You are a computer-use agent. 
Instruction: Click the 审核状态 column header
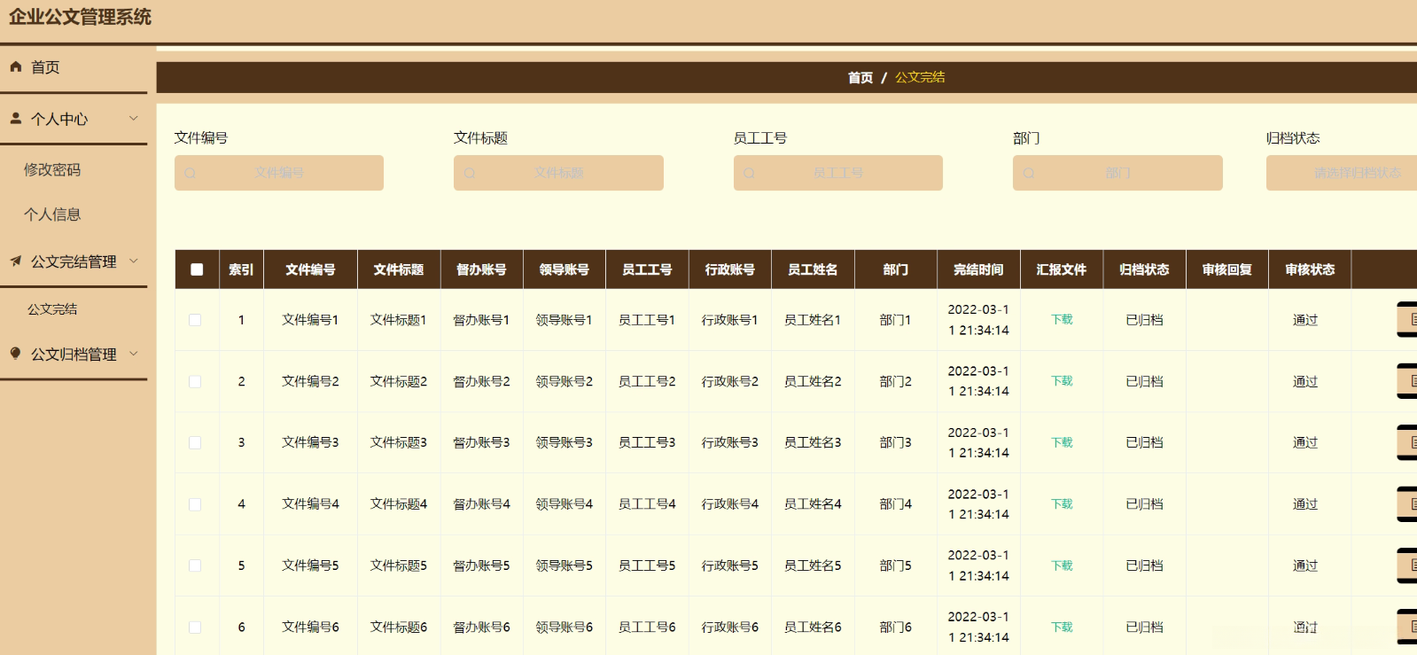tap(1310, 269)
